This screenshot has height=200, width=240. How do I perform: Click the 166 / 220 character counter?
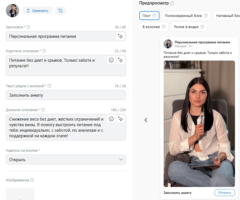pos(118,110)
